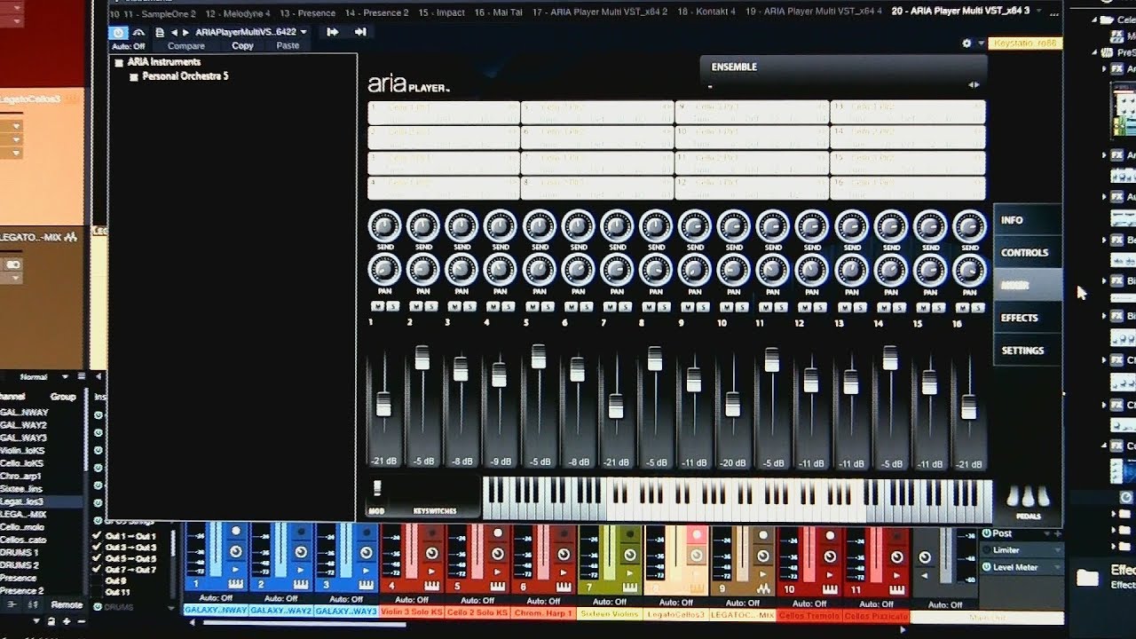The image size is (1136, 639).
Task: Click the PEDALS icon
Action: tap(1028, 498)
